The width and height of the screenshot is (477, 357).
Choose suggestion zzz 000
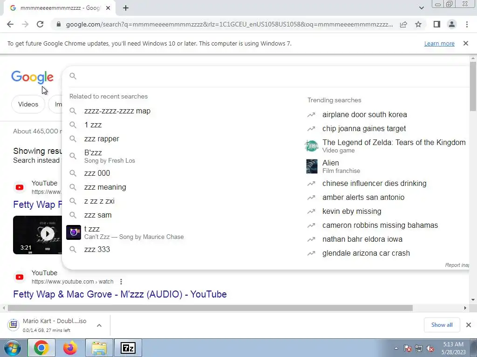click(97, 173)
